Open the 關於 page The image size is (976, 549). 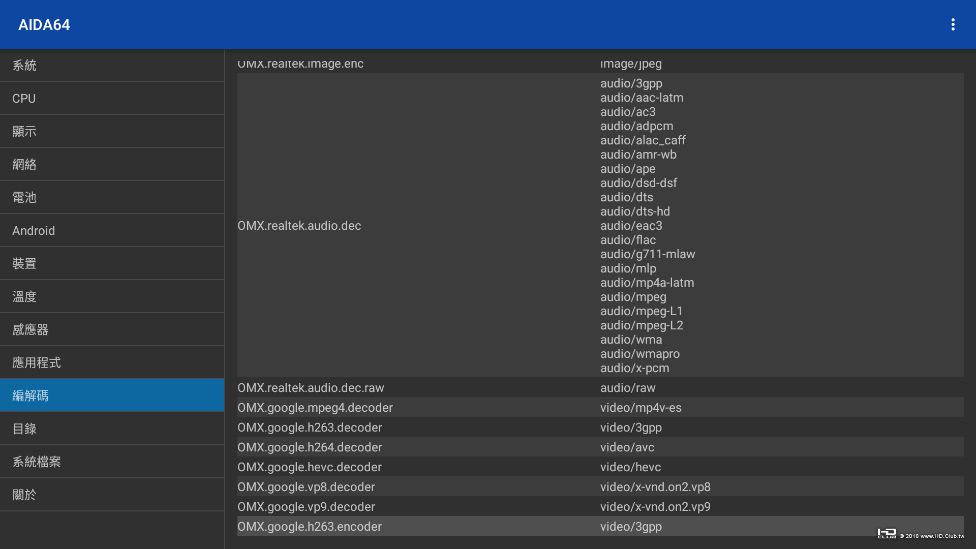point(112,495)
